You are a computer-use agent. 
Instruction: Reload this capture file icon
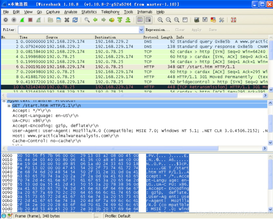click(x=75, y=20)
